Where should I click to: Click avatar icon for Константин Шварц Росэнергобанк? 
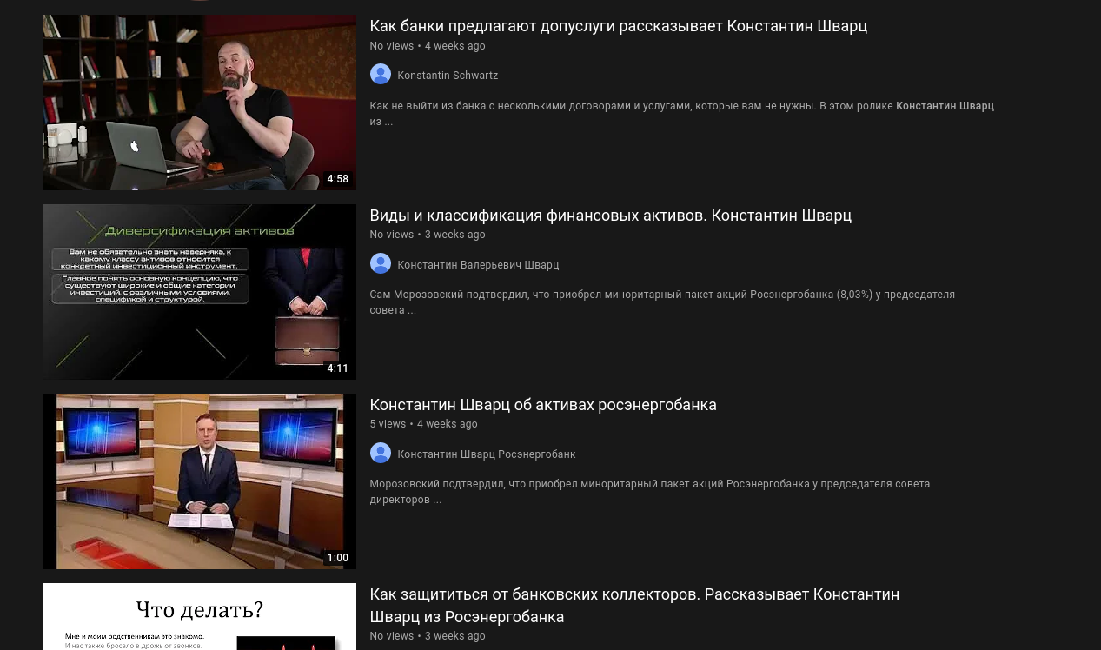click(380, 454)
